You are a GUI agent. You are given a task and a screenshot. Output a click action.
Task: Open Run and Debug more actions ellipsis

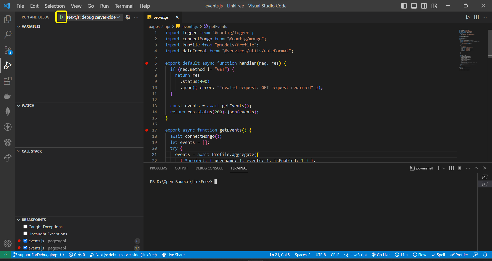136,17
